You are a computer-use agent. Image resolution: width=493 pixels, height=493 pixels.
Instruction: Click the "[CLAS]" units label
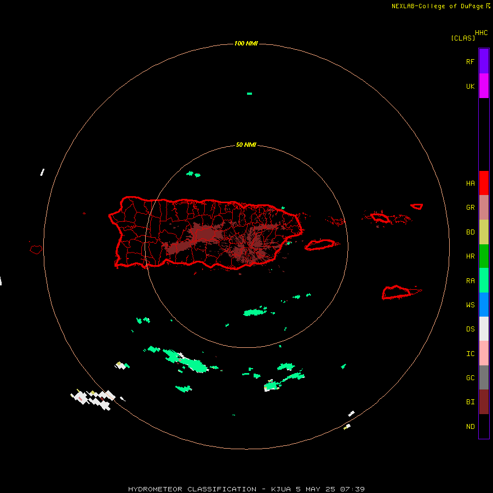(463, 38)
